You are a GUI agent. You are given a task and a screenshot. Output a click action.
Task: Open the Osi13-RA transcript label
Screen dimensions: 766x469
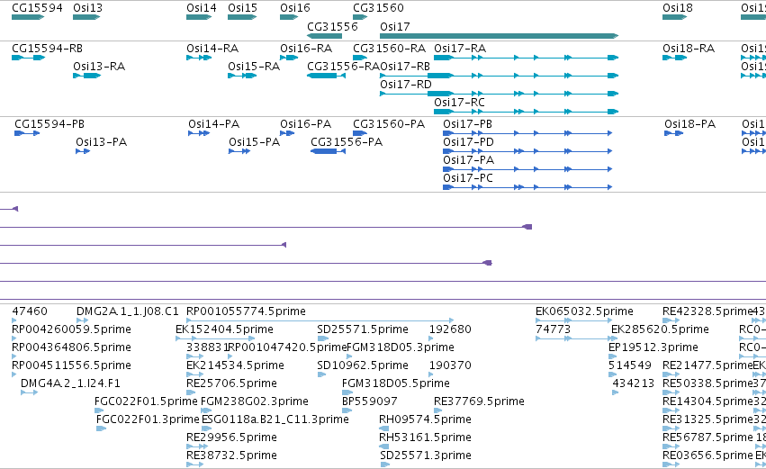click(99, 67)
